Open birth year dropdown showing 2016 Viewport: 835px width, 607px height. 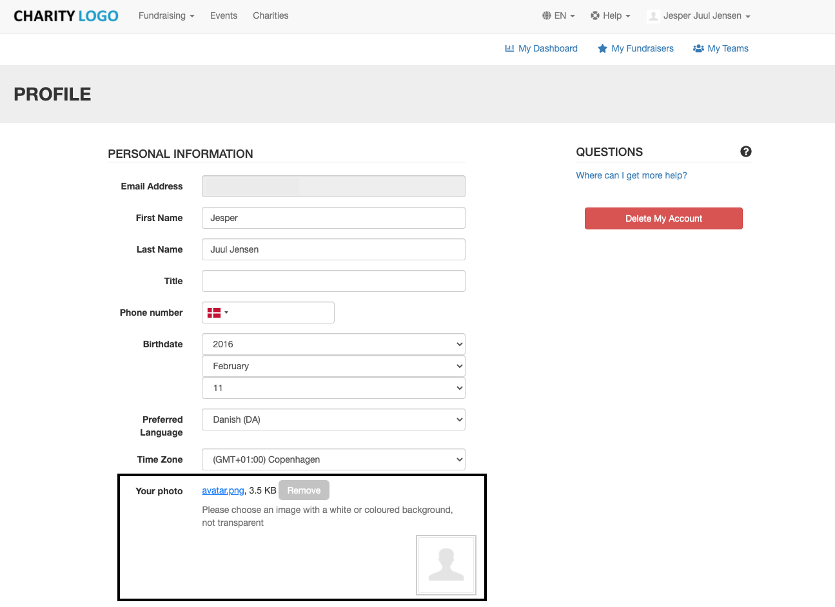tap(333, 344)
